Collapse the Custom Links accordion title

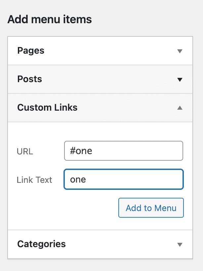(x=47, y=107)
